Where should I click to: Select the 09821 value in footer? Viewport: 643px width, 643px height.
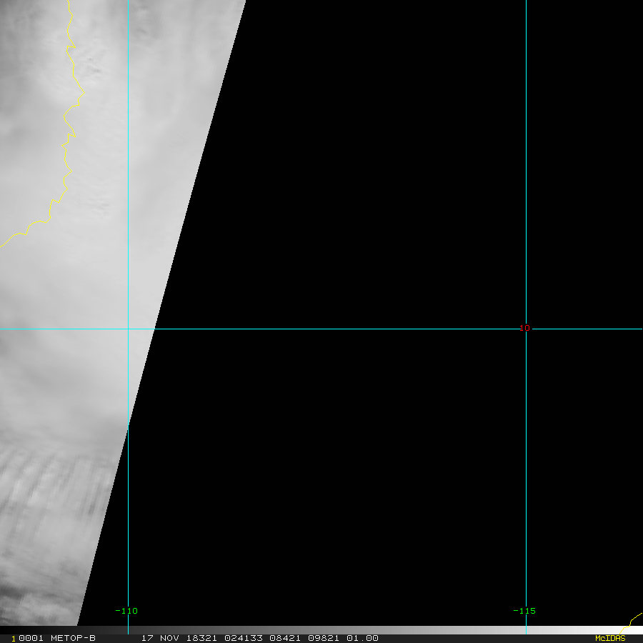[x=324, y=638]
